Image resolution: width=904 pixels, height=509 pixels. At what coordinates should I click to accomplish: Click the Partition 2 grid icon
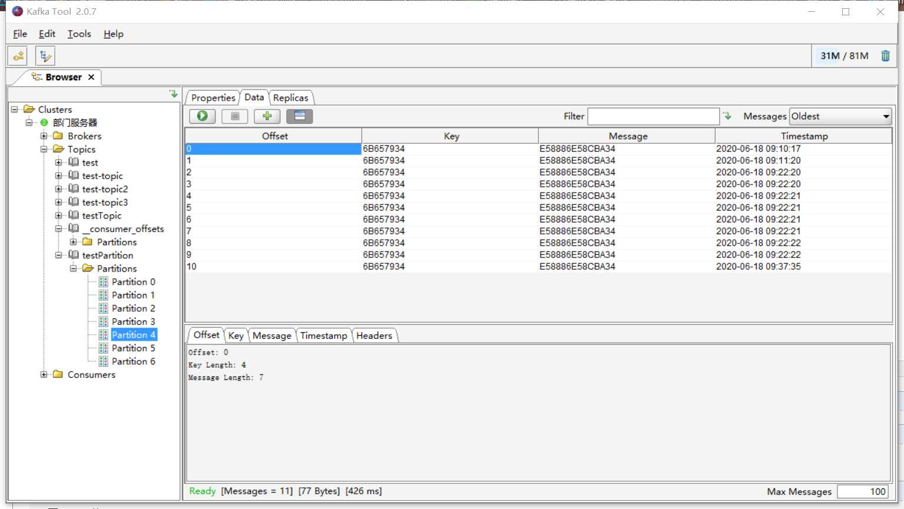[x=104, y=308]
